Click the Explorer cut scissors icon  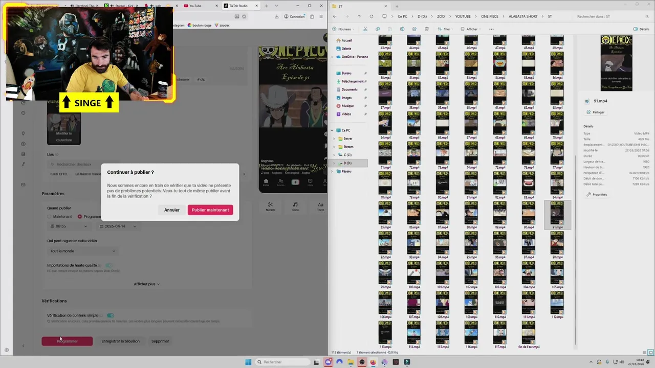[x=365, y=29]
